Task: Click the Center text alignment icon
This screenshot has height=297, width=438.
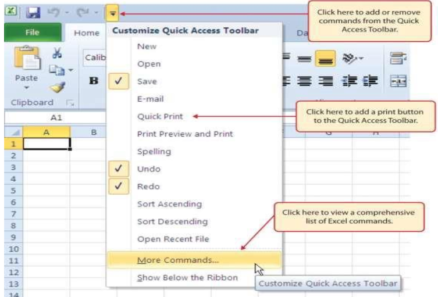Action: [x=304, y=81]
